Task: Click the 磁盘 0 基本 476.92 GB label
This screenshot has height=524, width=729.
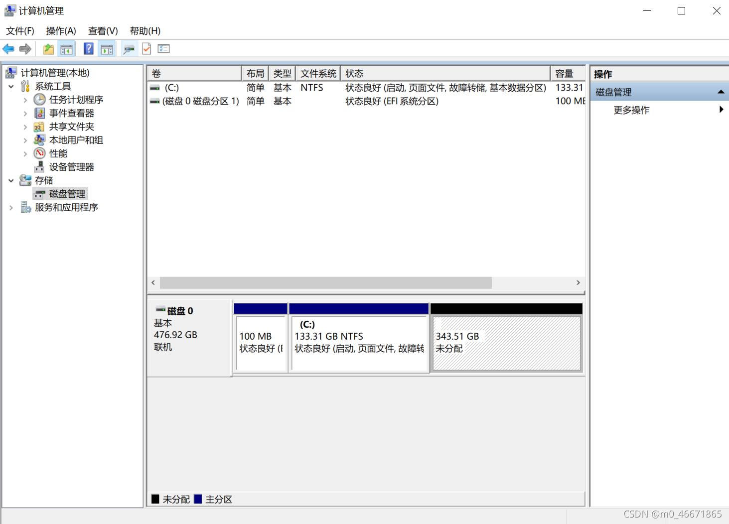Action: click(189, 338)
